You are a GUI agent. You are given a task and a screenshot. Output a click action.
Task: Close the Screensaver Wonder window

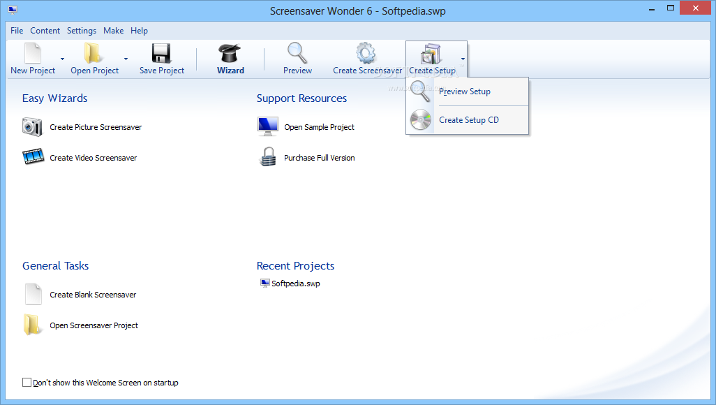tap(696, 8)
